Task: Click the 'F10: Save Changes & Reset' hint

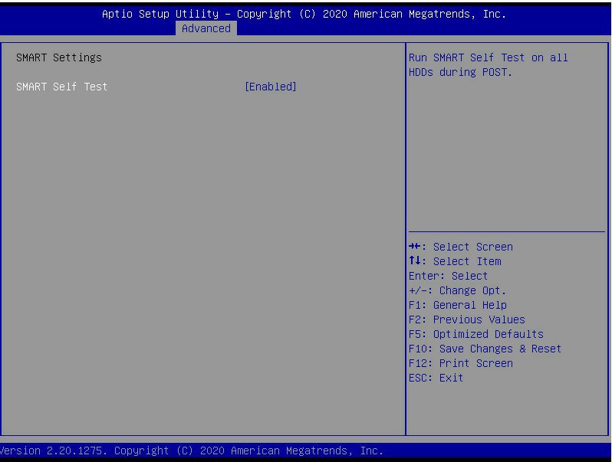Action: [x=485, y=349]
